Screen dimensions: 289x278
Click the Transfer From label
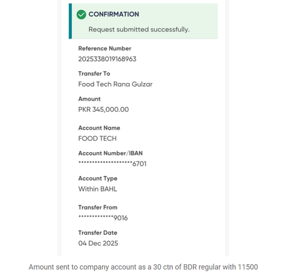click(x=98, y=208)
